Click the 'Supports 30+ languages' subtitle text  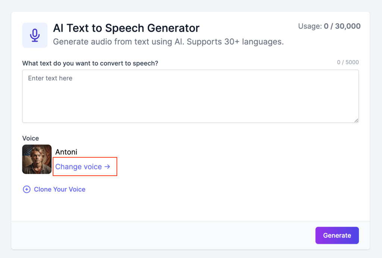coord(235,42)
